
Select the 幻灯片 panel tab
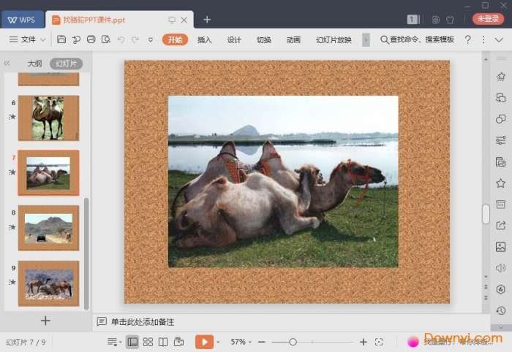click(x=66, y=64)
